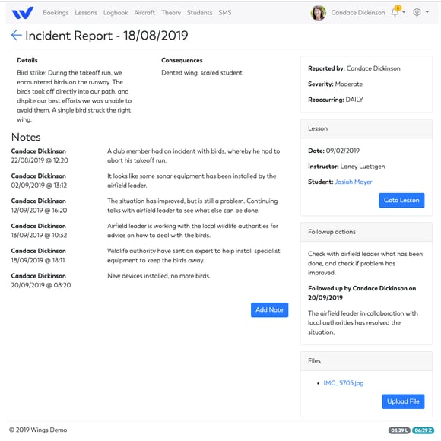The height and width of the screenshot is (441, 441).
Task: Click the Goto Lesson button
Action: (401, 200)
